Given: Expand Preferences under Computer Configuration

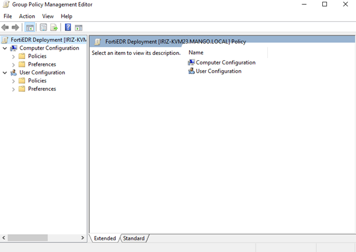Looking at the screenshot, I should coord(14,64).
